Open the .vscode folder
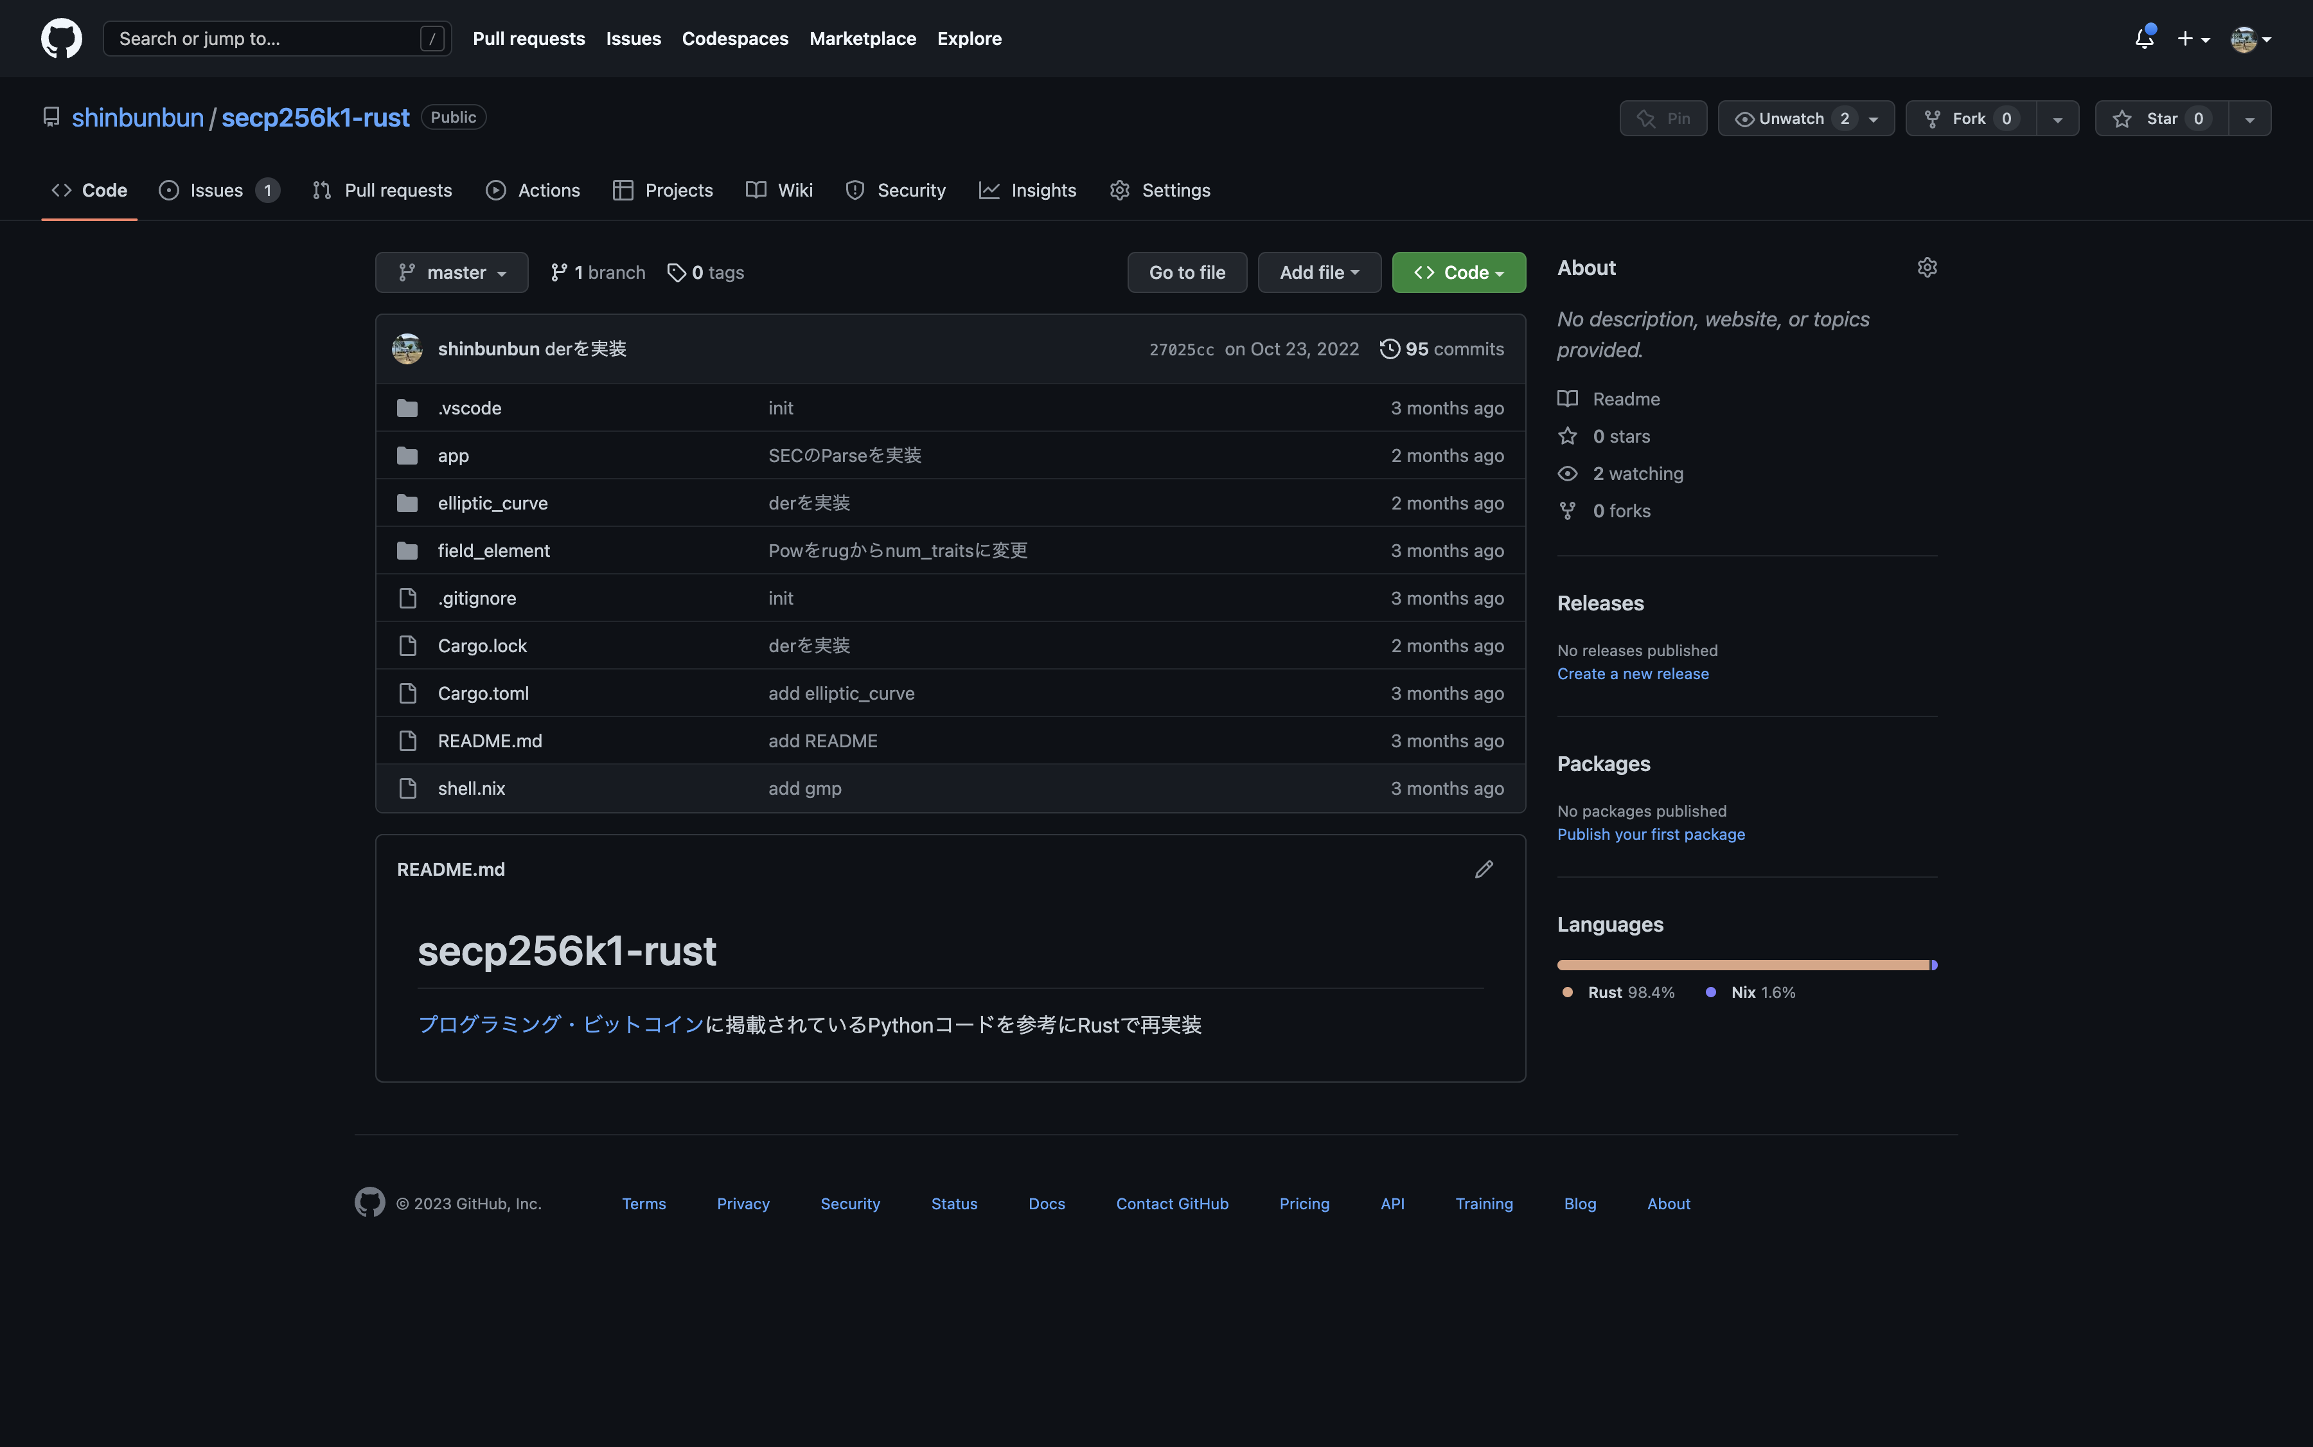 [469, 407]
